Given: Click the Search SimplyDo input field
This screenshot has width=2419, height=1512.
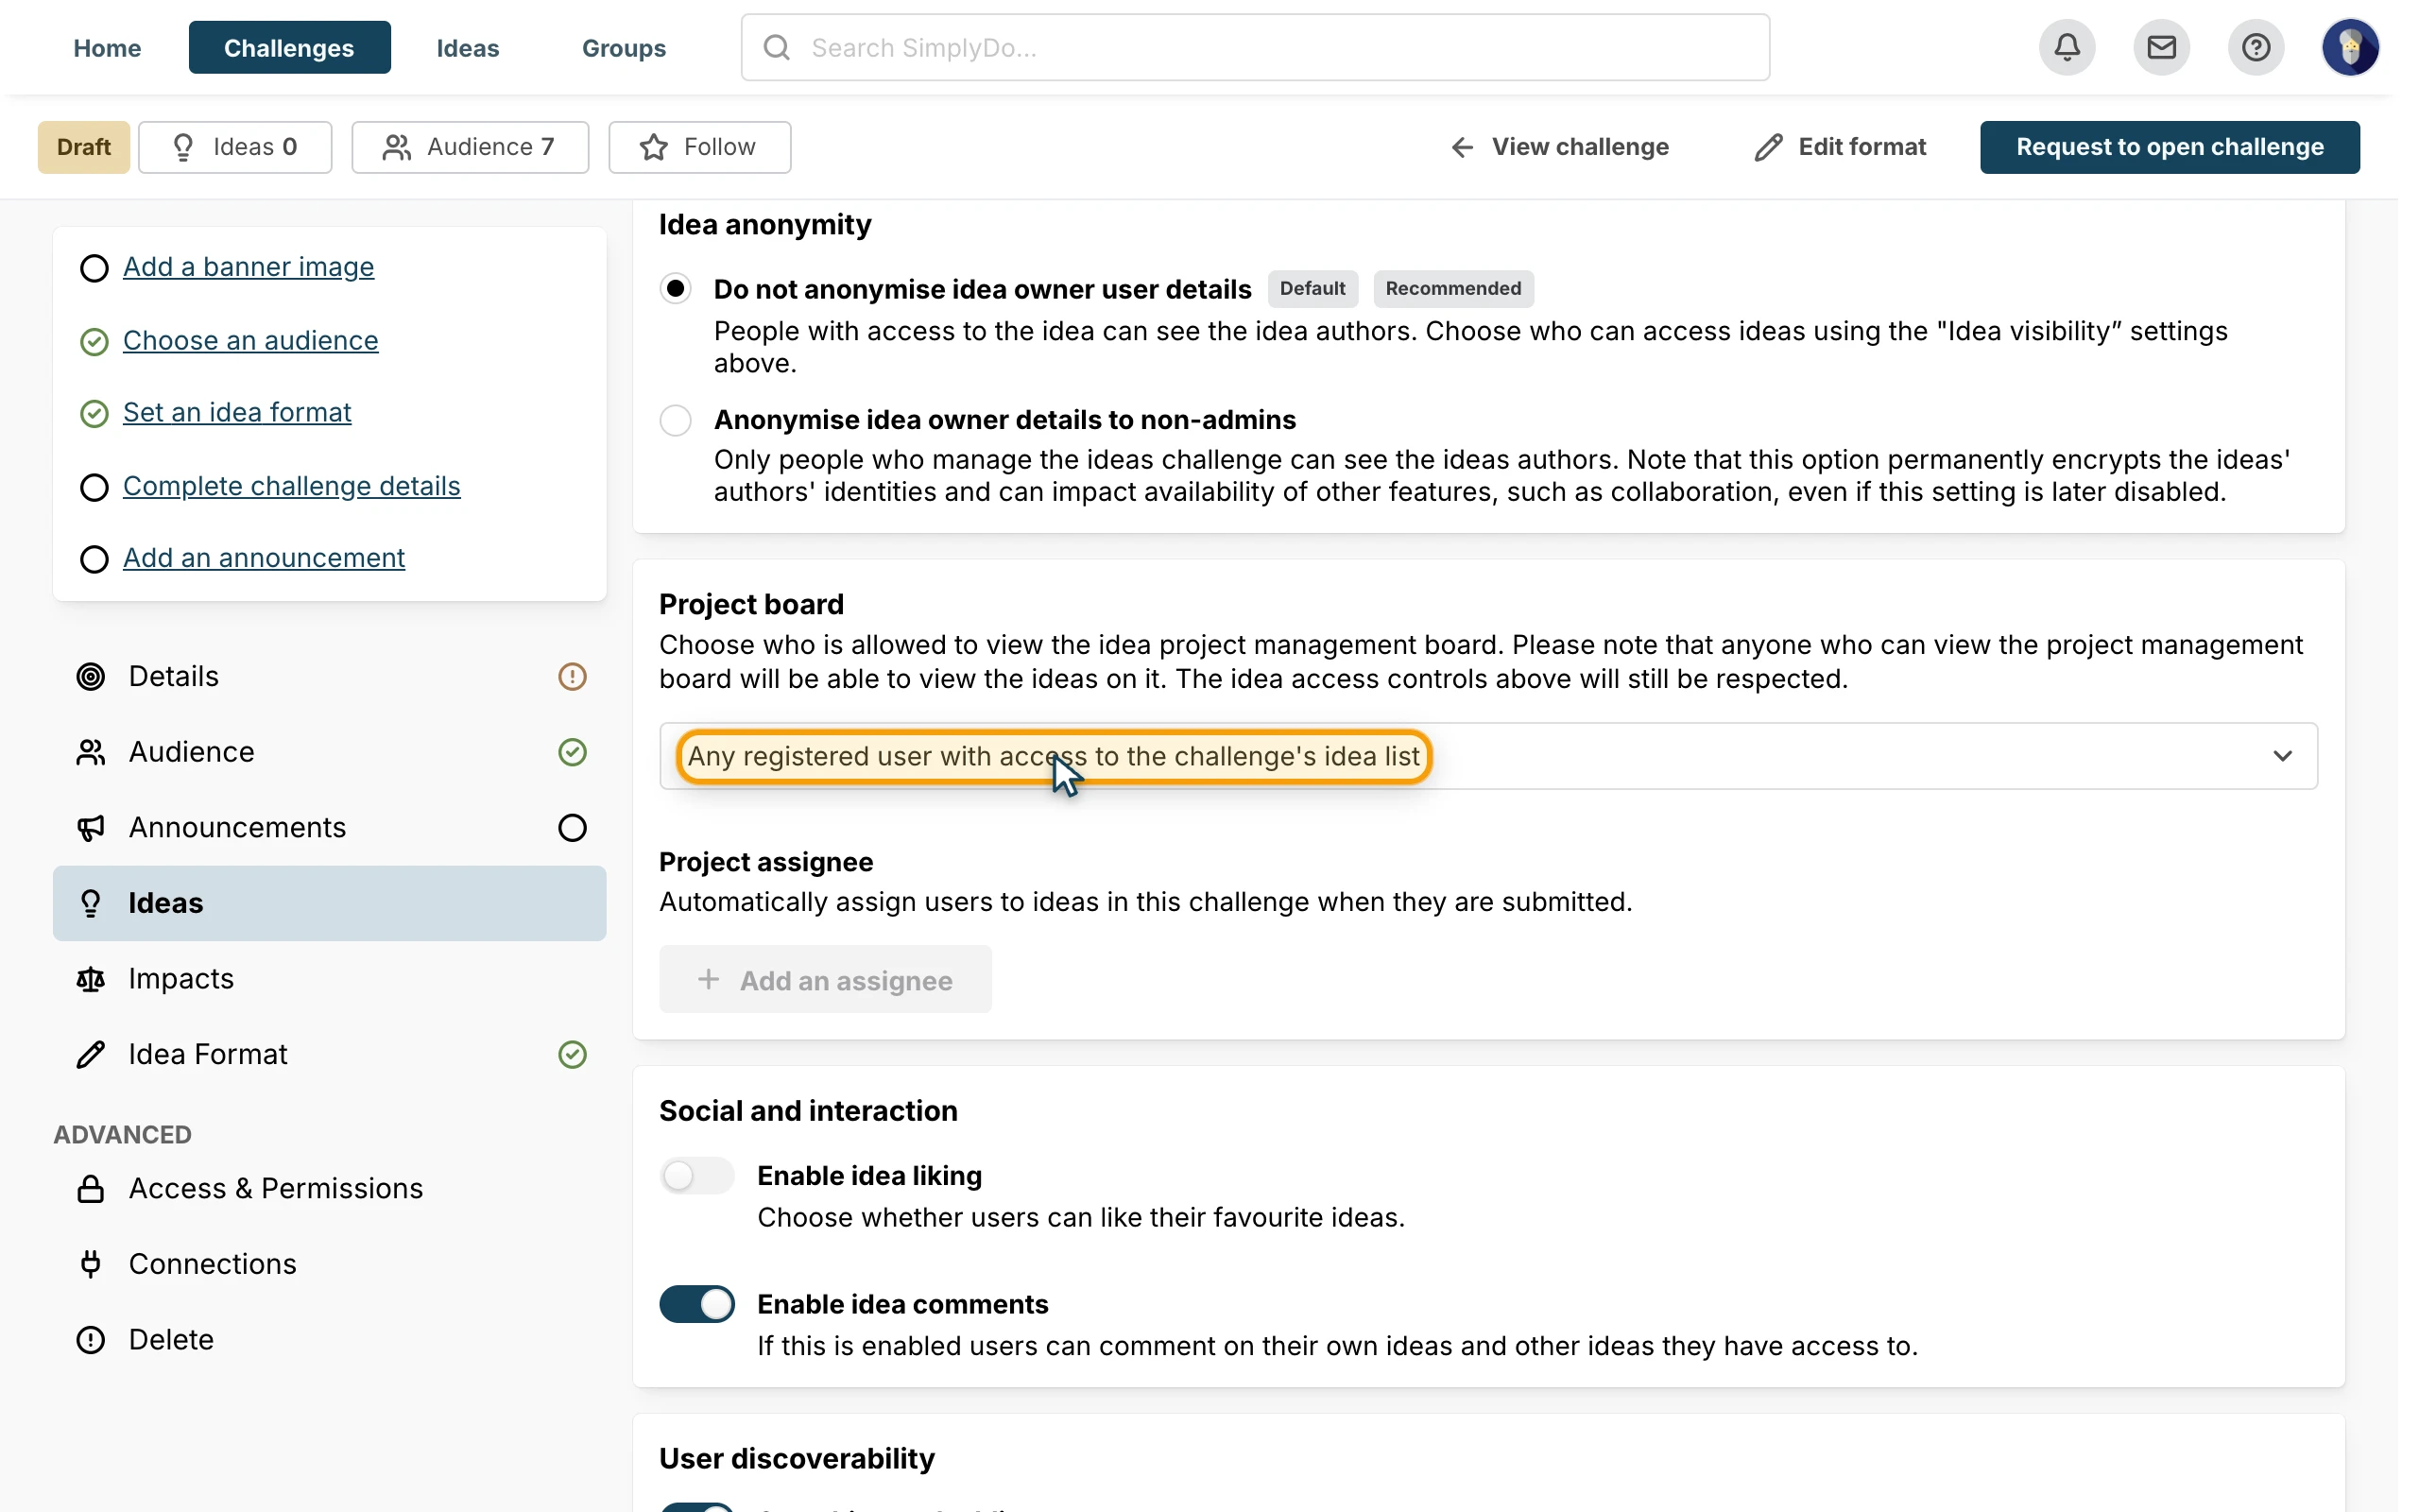Looking at the screenshot, I should pyautogui.click(x=1255, y=47).
